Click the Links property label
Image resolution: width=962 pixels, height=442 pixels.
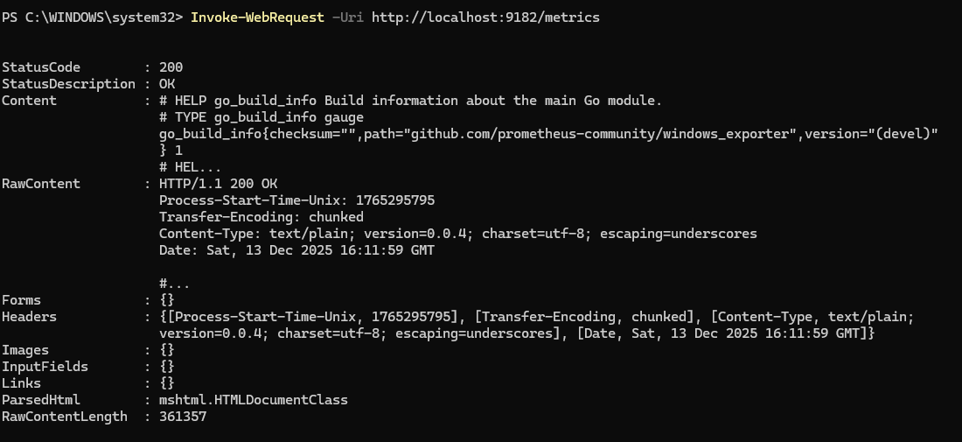[22, 383]
